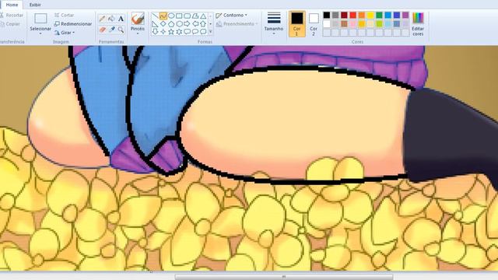Screen dimensions: 498x280
Task: Pick the gray palette swatch
Action: [335, 15]
